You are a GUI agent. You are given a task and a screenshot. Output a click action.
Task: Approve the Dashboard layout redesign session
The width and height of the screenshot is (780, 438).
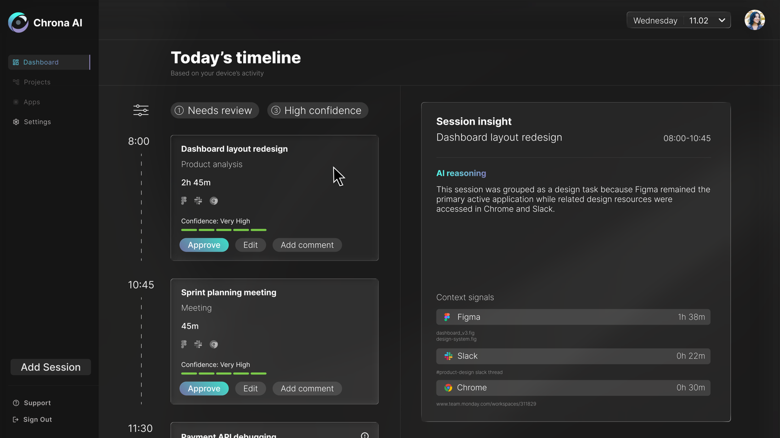204,245
